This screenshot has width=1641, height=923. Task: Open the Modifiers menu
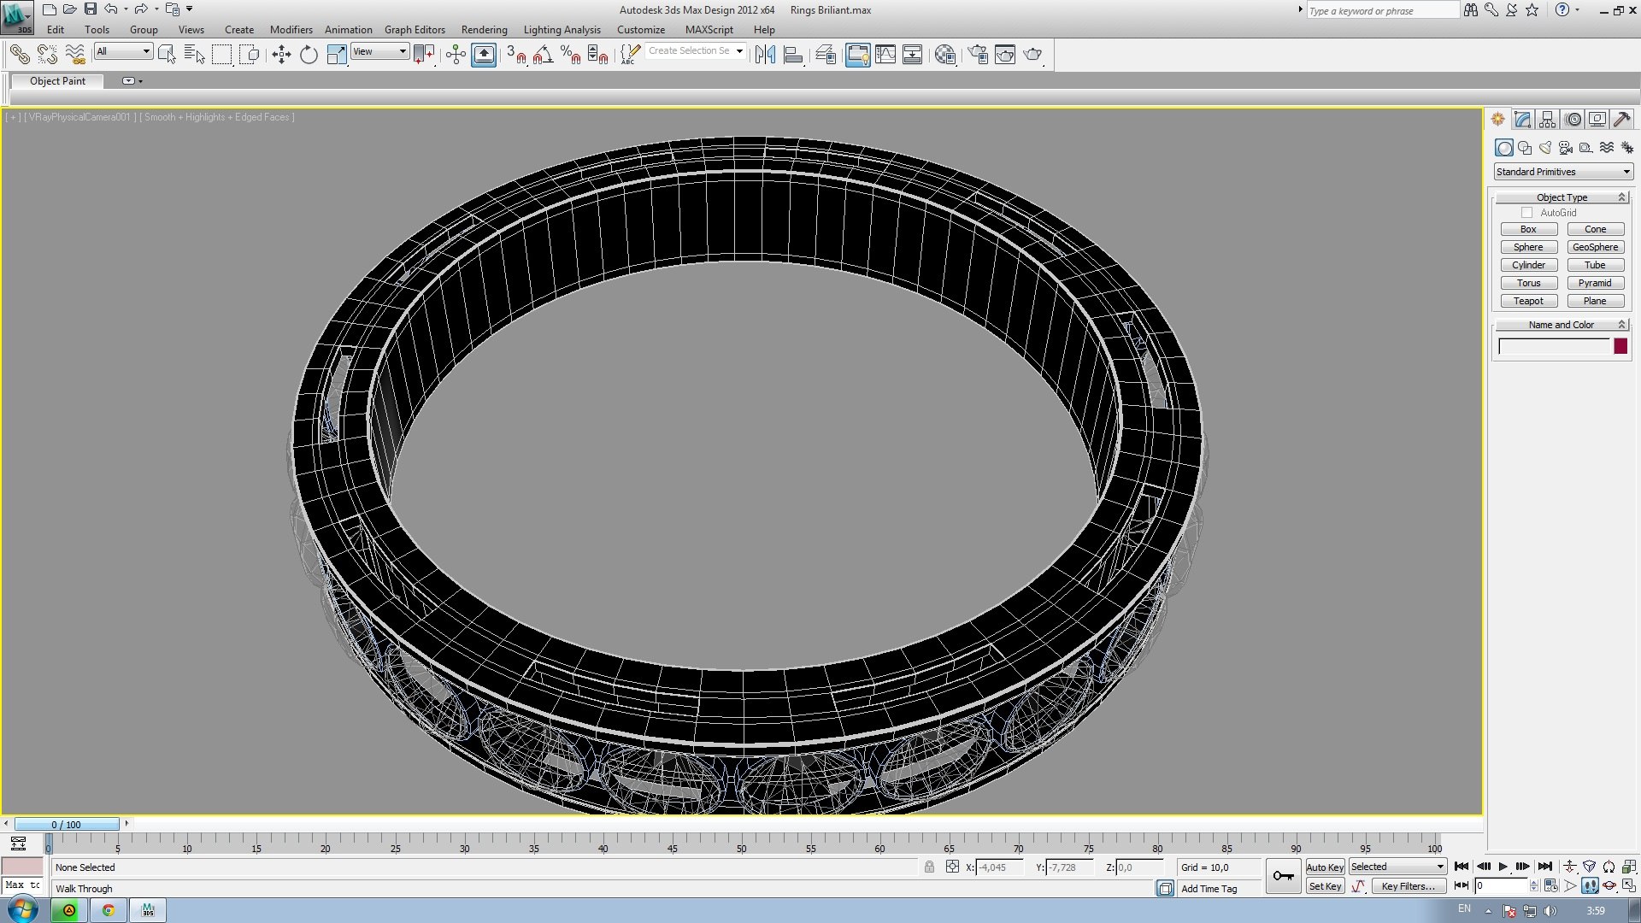(x=291, y=30)
